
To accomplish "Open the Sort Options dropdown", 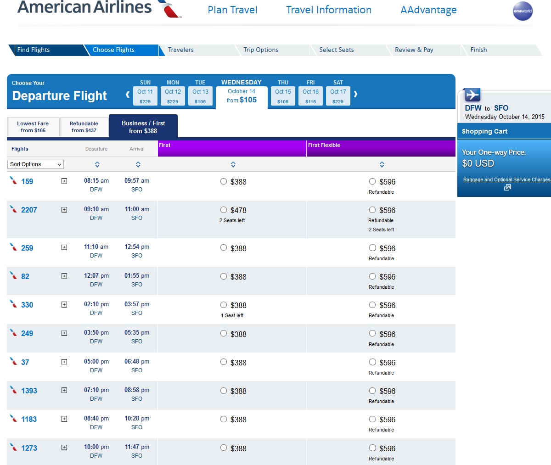I will tap(35, 164).
